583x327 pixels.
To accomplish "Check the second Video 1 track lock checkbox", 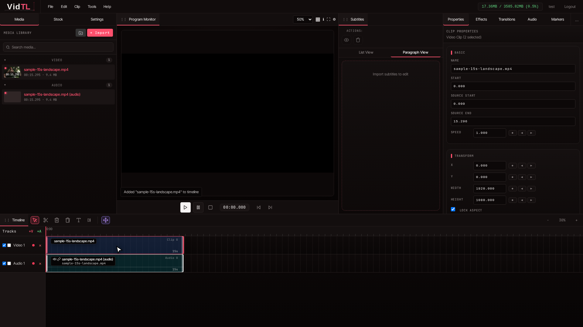I will [9, 245].
